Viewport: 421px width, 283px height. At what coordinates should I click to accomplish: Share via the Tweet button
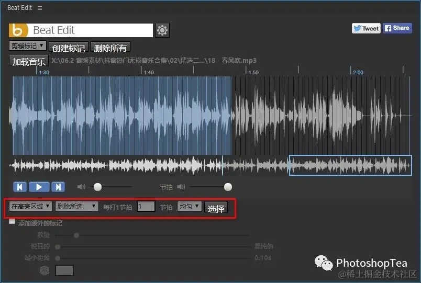pos(366,28)
